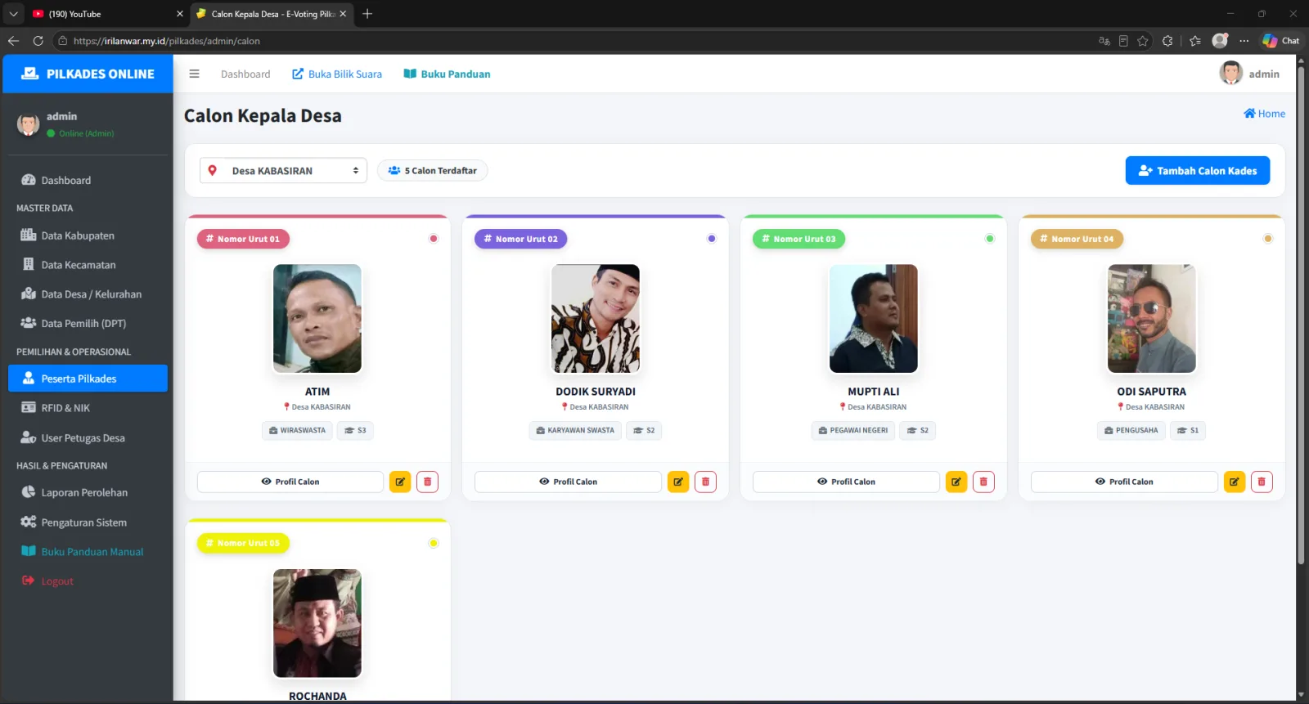This screenshot has width=1309, height=704.
Task: Click ROCHANDA's candidate photo thumbnail
Action: [317, 623]
